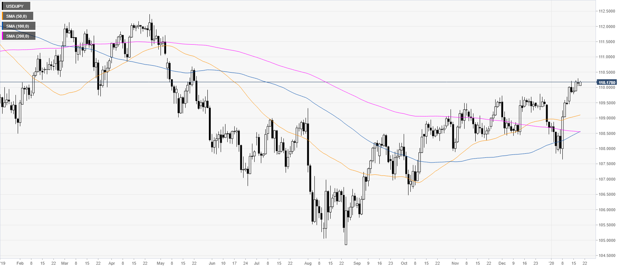Viewport: 624px width, 268px height.
Task: Click the 105.5000 price axis label
Action: coord(607,225)
